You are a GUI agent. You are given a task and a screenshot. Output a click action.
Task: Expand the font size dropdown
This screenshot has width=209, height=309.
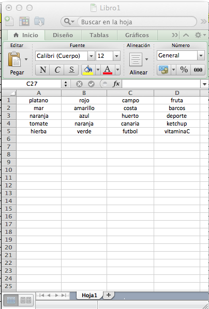(x=116, y=56)
